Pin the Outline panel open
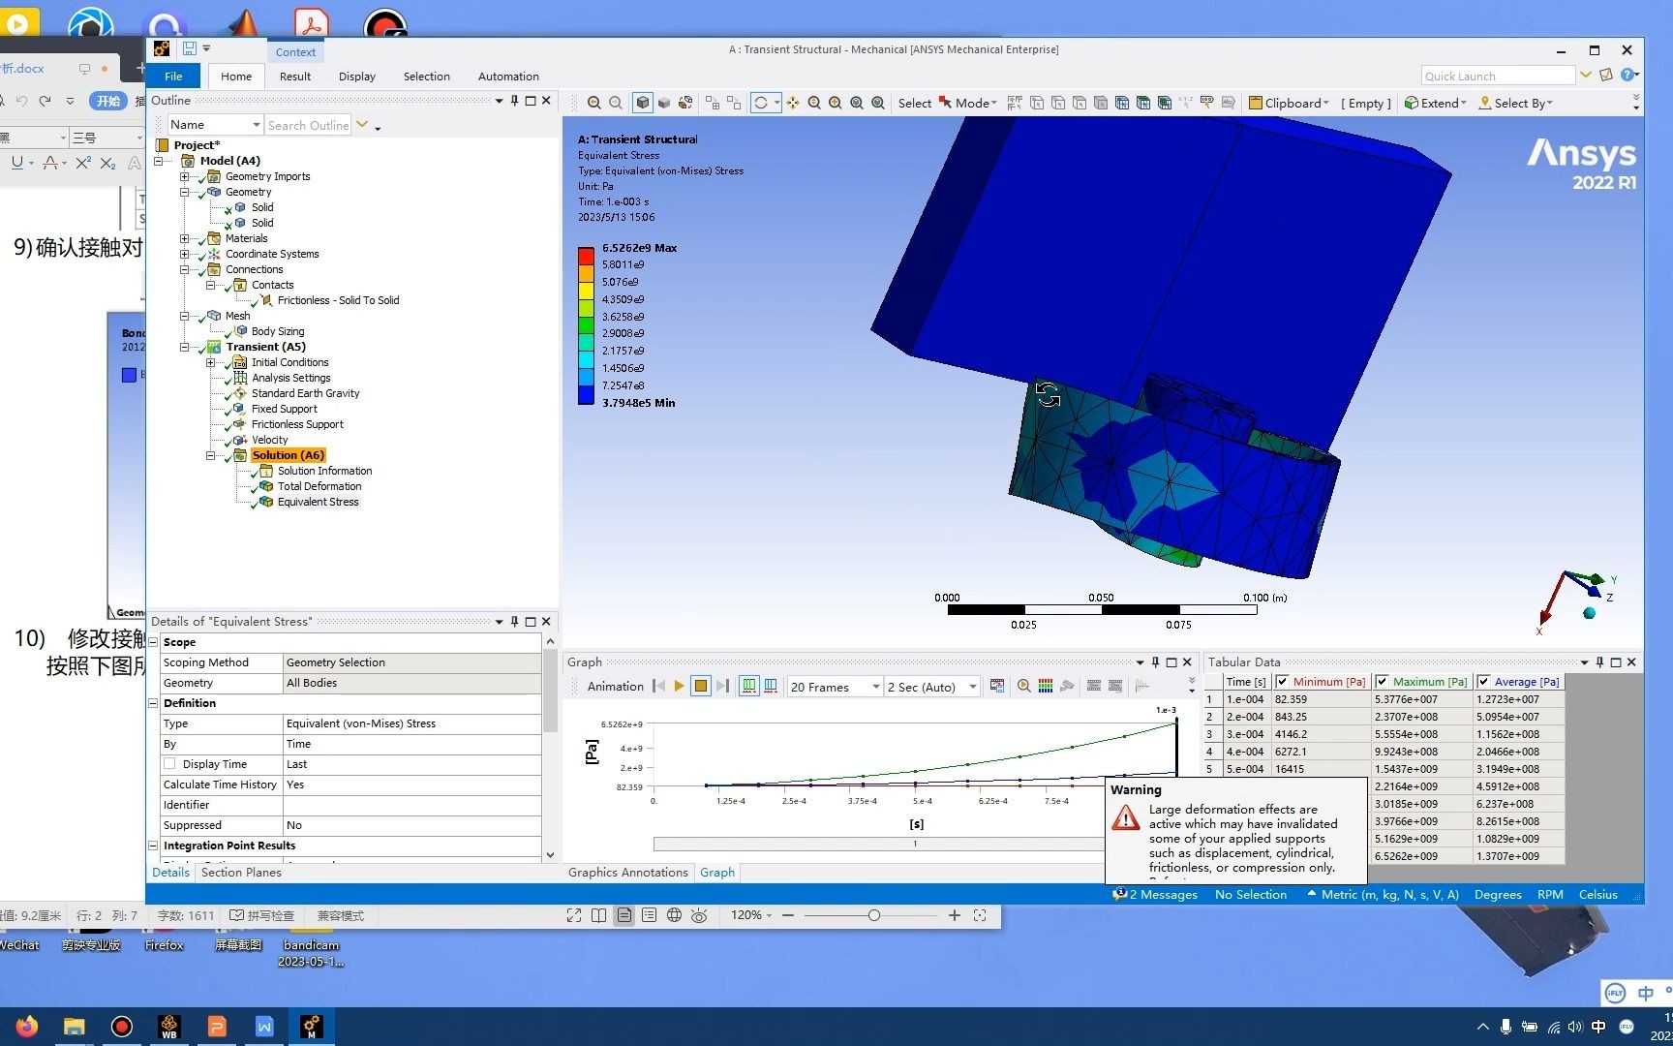This screenshot has height=1046, width=1673. click(x=514, y=100)
